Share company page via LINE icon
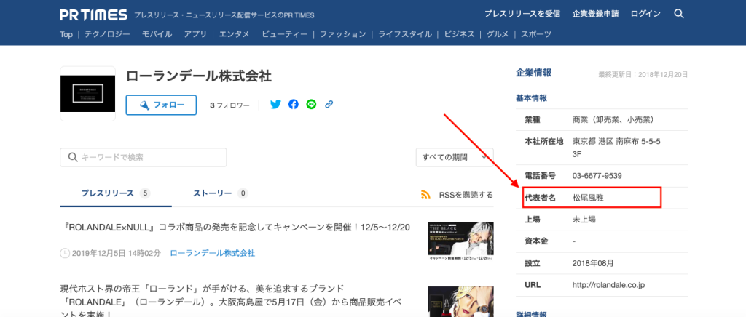Screen dimensions: 746x317 point(311,105)
